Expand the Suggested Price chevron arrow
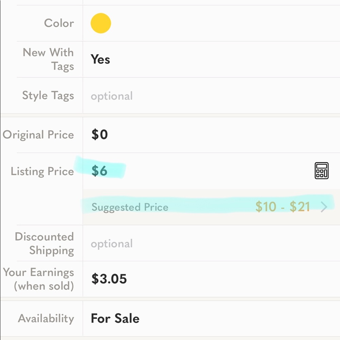Image resolution: width=340 pixels, height=340 pixels. tap(324, 207)
